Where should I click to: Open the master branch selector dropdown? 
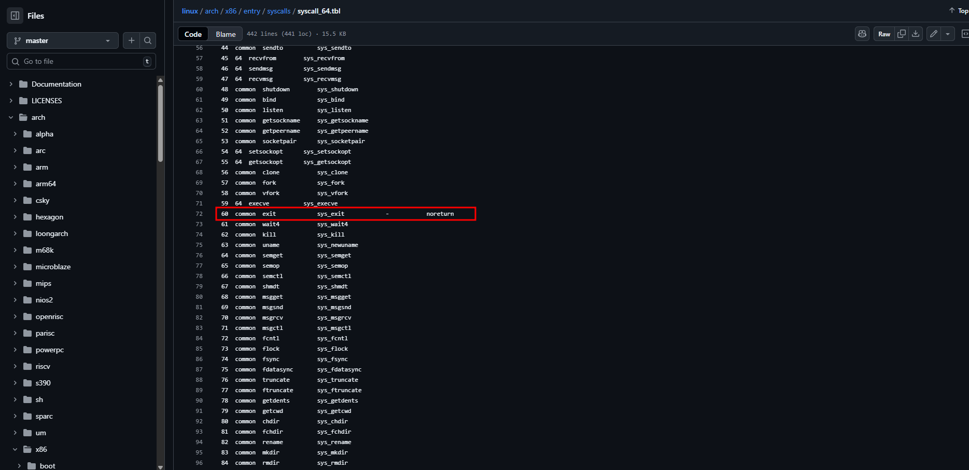63,40
